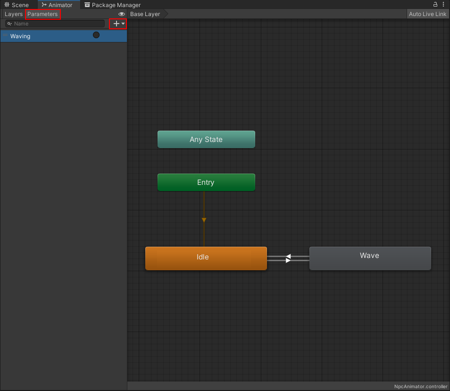Select the orange Idle state node

(206, 258)
